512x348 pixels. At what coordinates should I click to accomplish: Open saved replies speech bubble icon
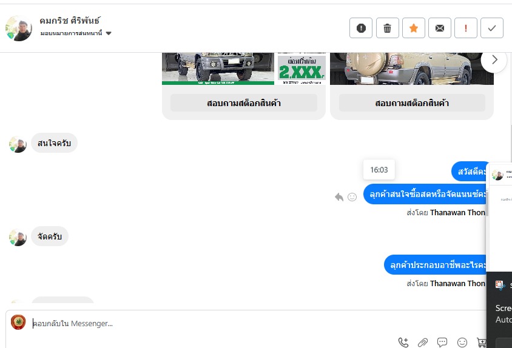(x=442, y=342)
